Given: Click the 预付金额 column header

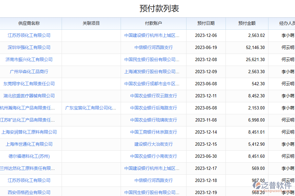Looking at the screenshot, I should (x=247, y=23).
